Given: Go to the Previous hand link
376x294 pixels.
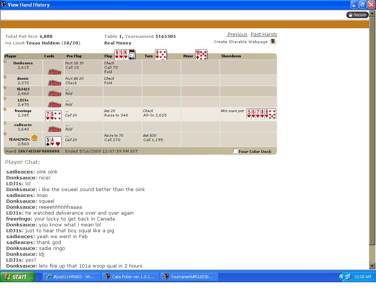Looking at the screenshot, I should pyautogui.click(x=237, y=35).
